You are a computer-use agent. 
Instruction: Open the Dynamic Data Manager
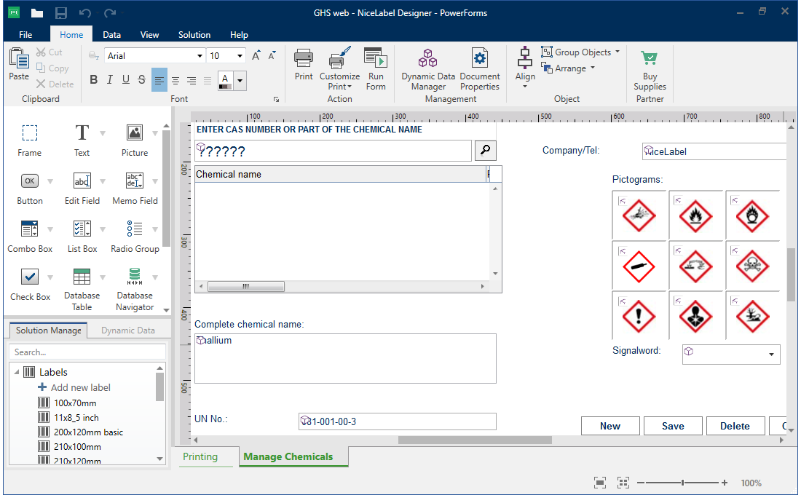(427, 68)
